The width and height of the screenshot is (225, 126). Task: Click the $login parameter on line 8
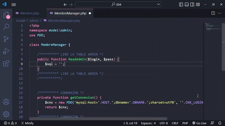click(x=94, y=59)
